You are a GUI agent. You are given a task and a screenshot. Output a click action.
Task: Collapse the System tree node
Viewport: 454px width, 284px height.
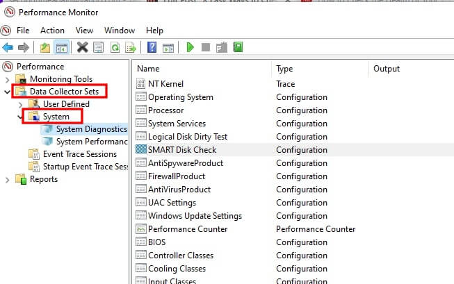(x=20, y=117)
